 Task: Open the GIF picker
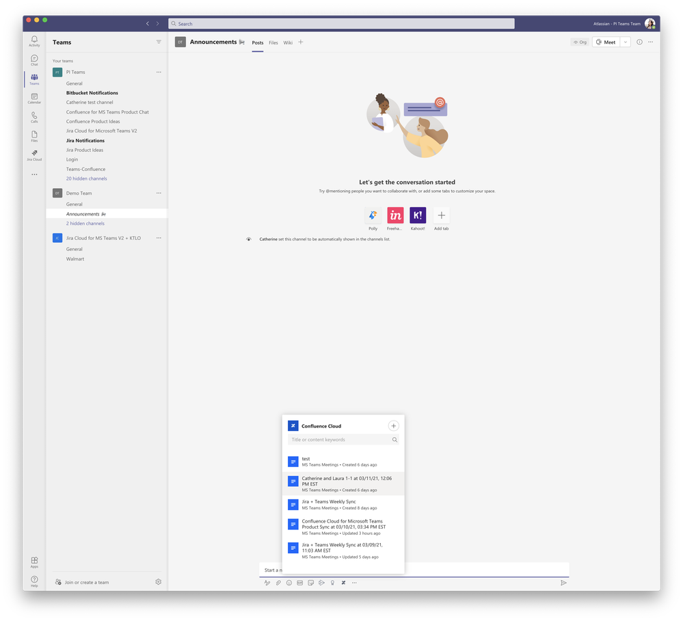pos(299,583)
